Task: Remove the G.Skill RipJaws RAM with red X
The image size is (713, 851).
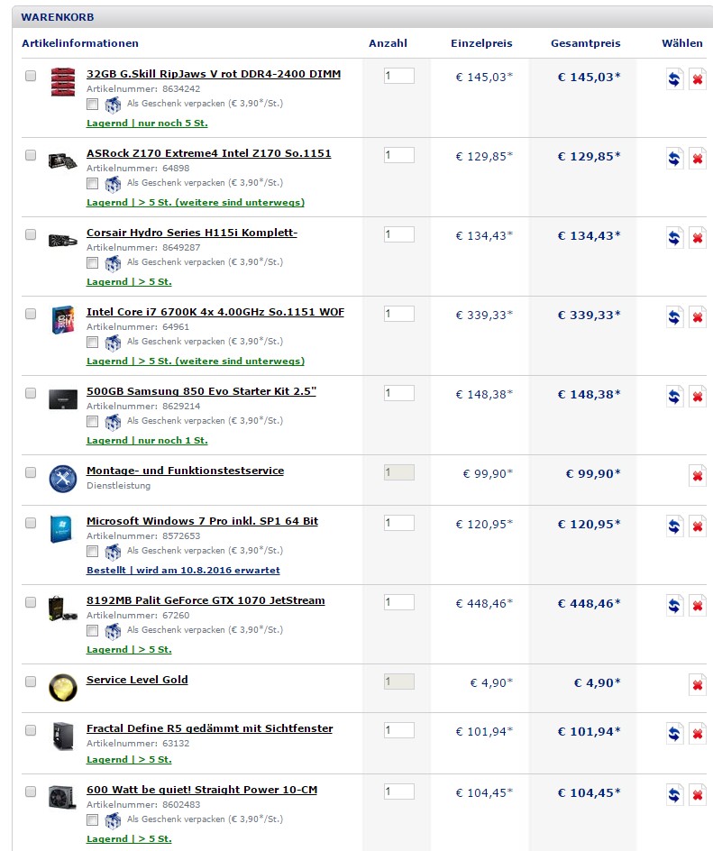Action: (x=698, y=79)
